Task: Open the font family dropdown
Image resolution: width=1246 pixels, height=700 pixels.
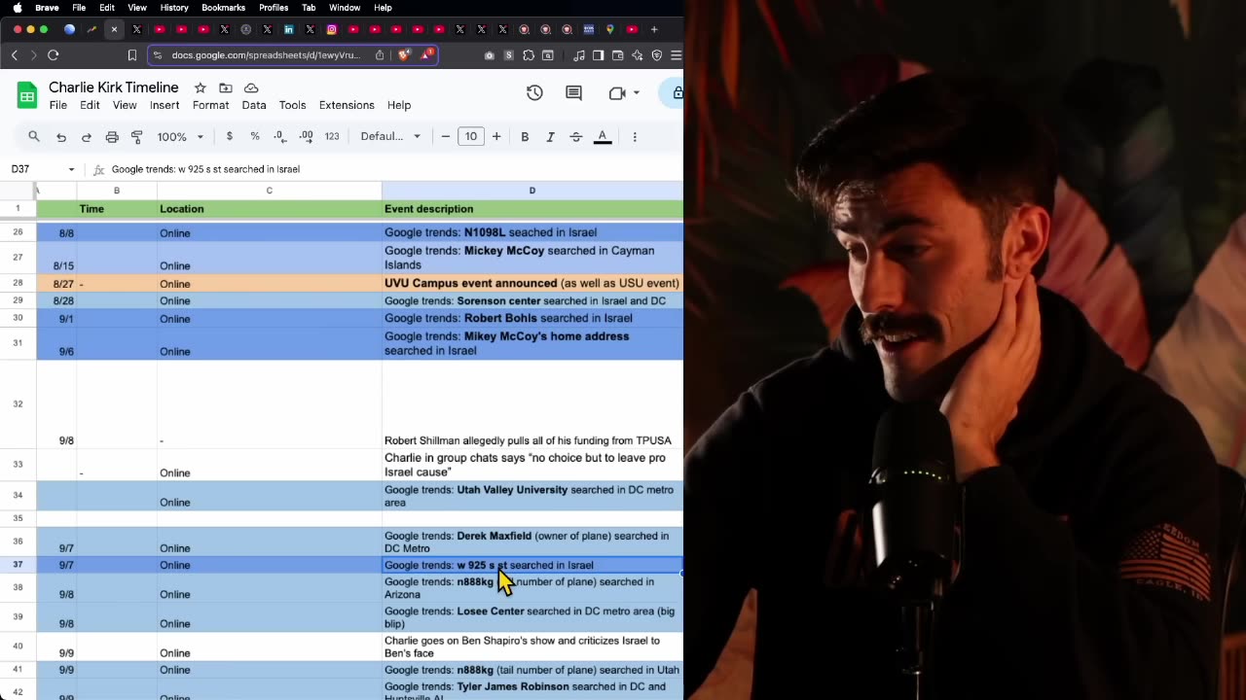Action: click(390, 136)
